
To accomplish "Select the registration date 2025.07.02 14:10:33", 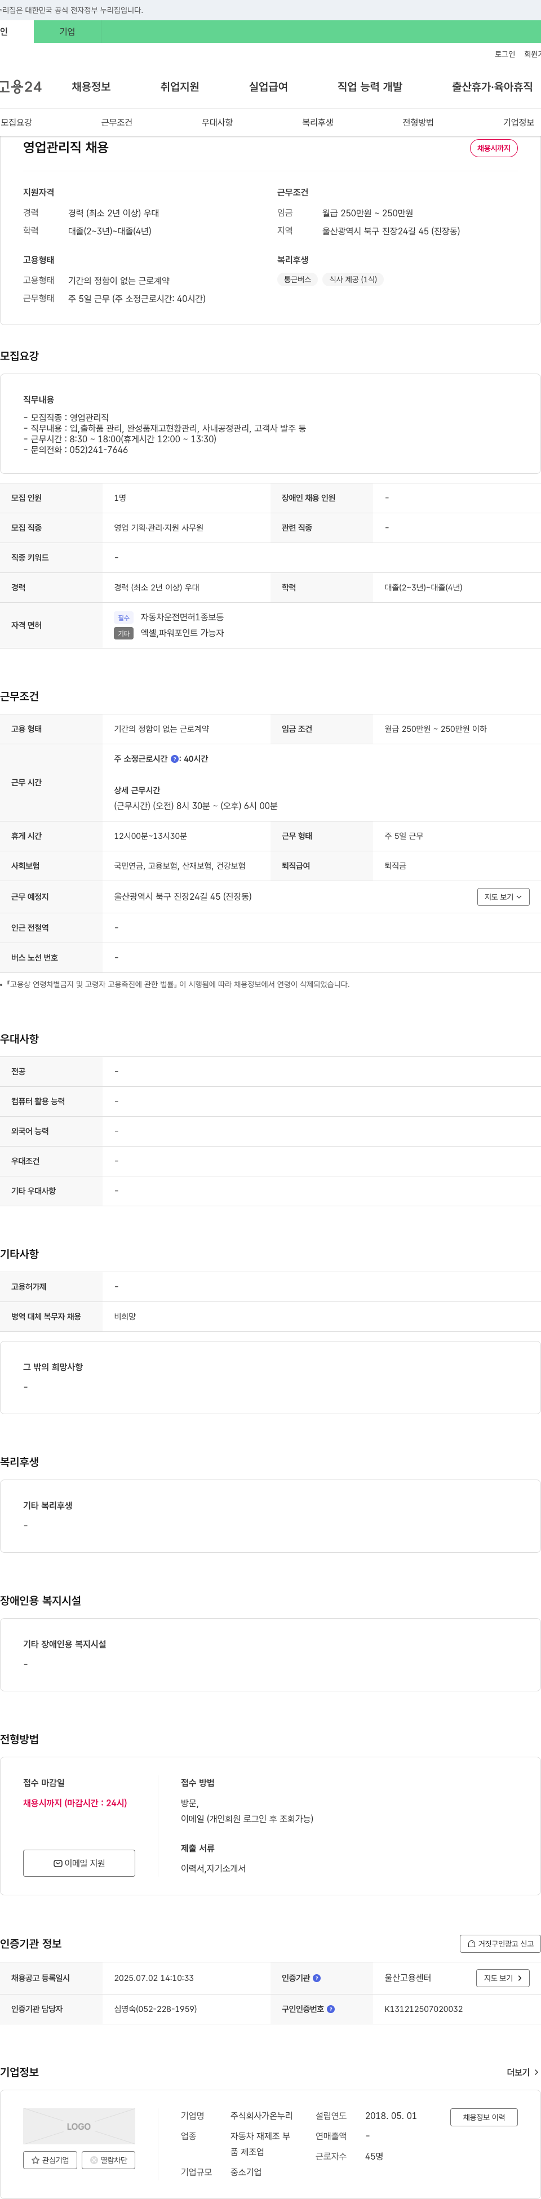I will (x=154, y=1978).
